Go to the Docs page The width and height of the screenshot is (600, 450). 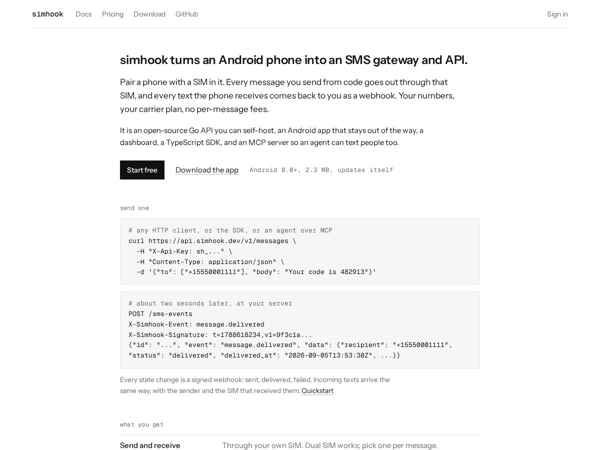point(83,14)
